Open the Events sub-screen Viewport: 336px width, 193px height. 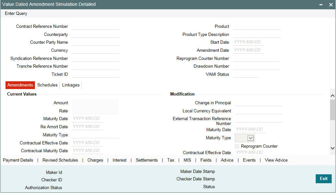(x=249, y=160)
